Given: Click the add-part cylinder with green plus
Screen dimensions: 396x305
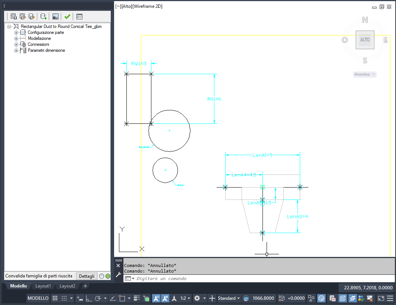Looking at the screenshot, I should [x=43, y=17].
